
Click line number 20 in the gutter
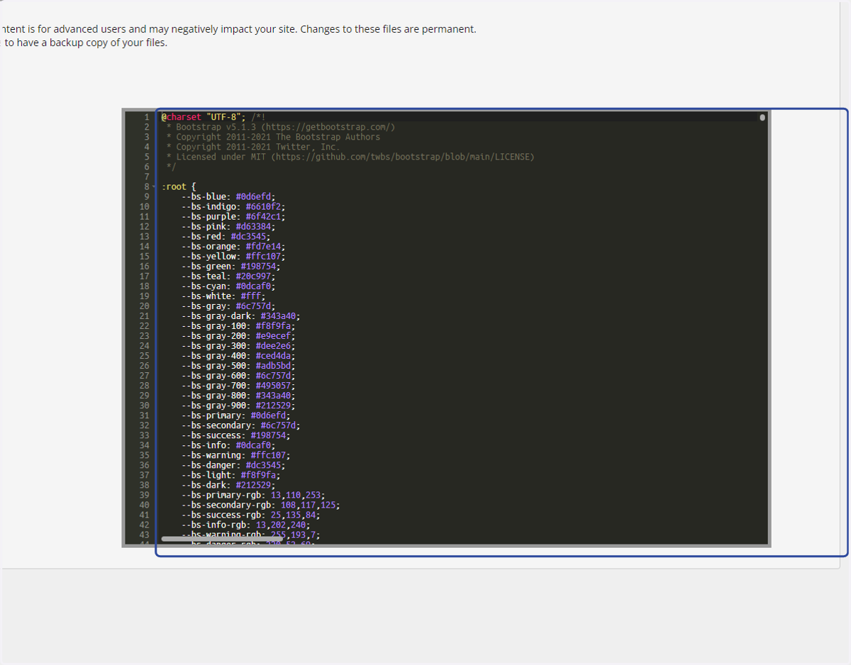pyautogui.click(x=144, y=306)
